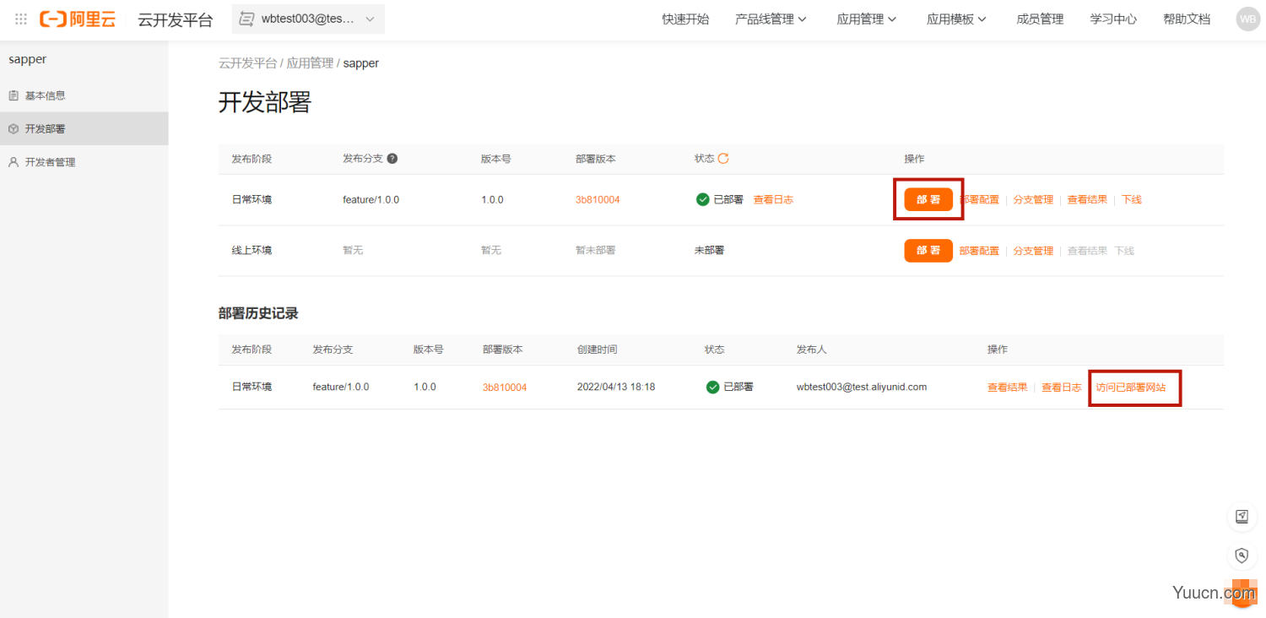The width and height of the screenshot is (1266, 618).
Task: Expand the 产品线管理 menu
Action: click(x=771, y=19)
